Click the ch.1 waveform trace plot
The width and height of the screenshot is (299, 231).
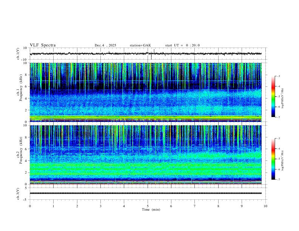tap(146, 54)
